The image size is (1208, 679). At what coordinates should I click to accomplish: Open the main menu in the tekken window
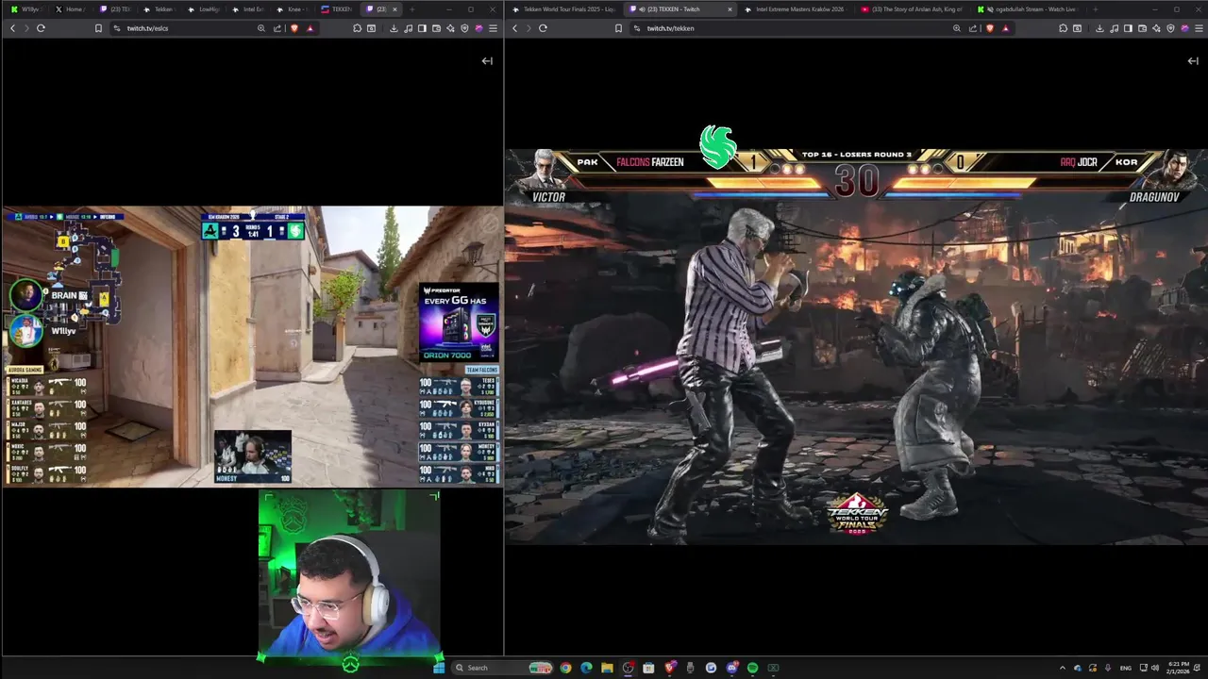click(1199, 28)
